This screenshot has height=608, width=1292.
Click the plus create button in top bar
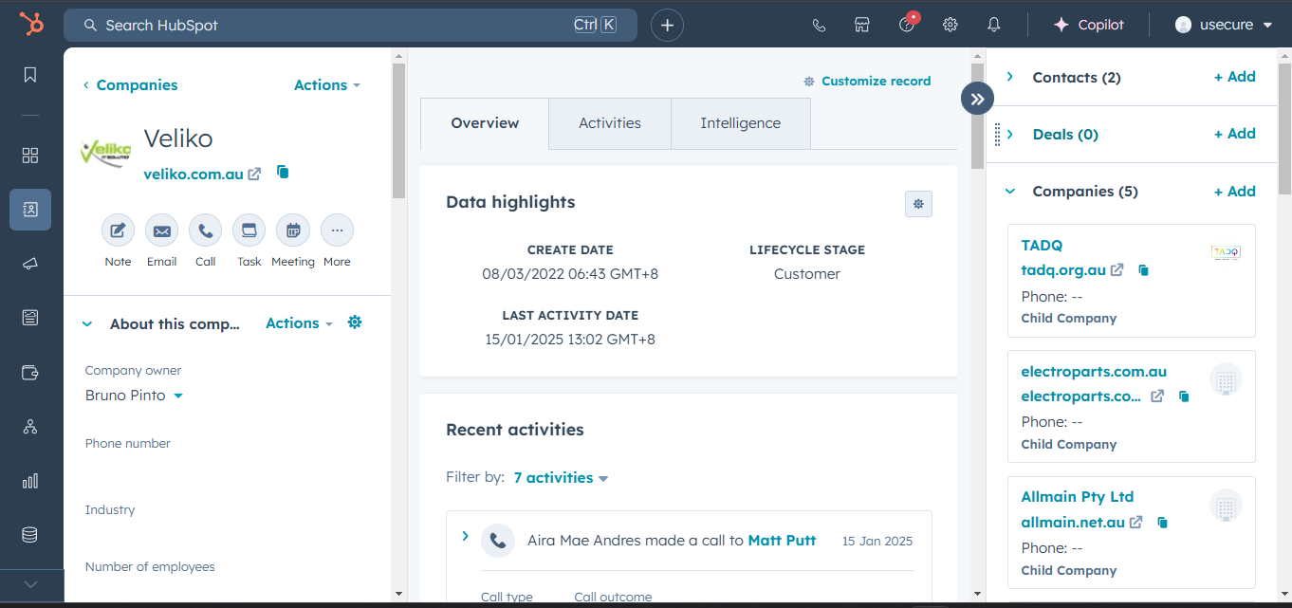pyautogui.click(x=667, y=26)
